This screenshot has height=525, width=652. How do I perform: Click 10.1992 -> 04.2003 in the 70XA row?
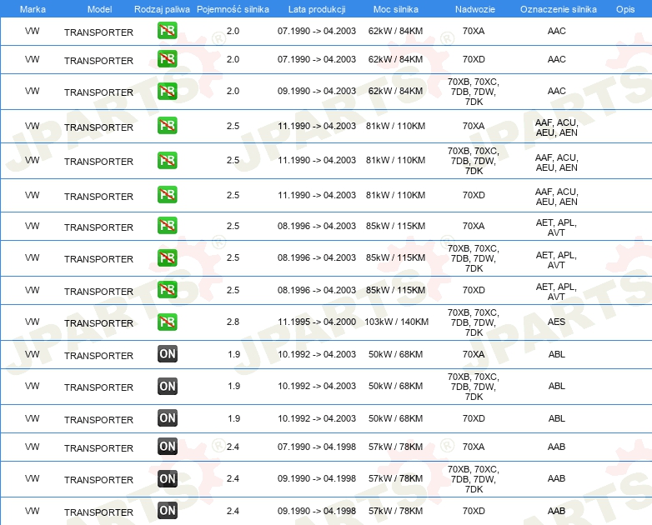[x=317, y=354]
